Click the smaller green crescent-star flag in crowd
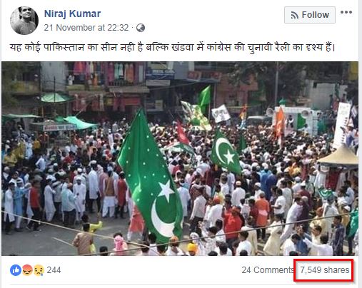362x288 pixels. [226, 152]
